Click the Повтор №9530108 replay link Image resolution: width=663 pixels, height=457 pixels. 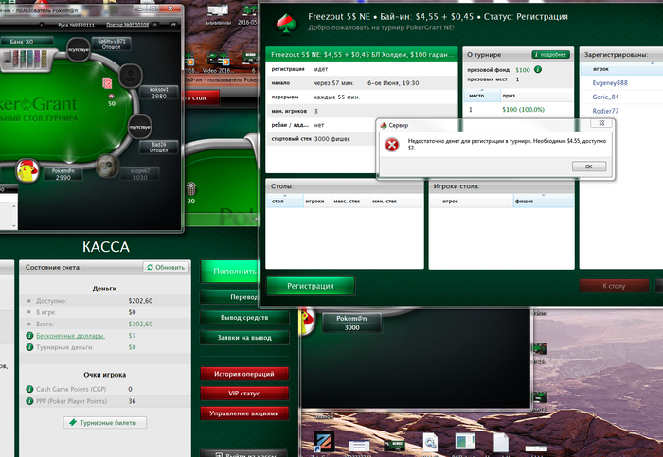point(127,25)
